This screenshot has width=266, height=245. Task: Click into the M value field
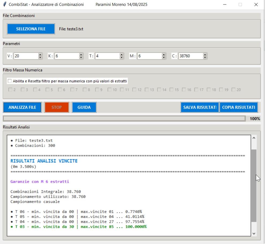[150, 56]
